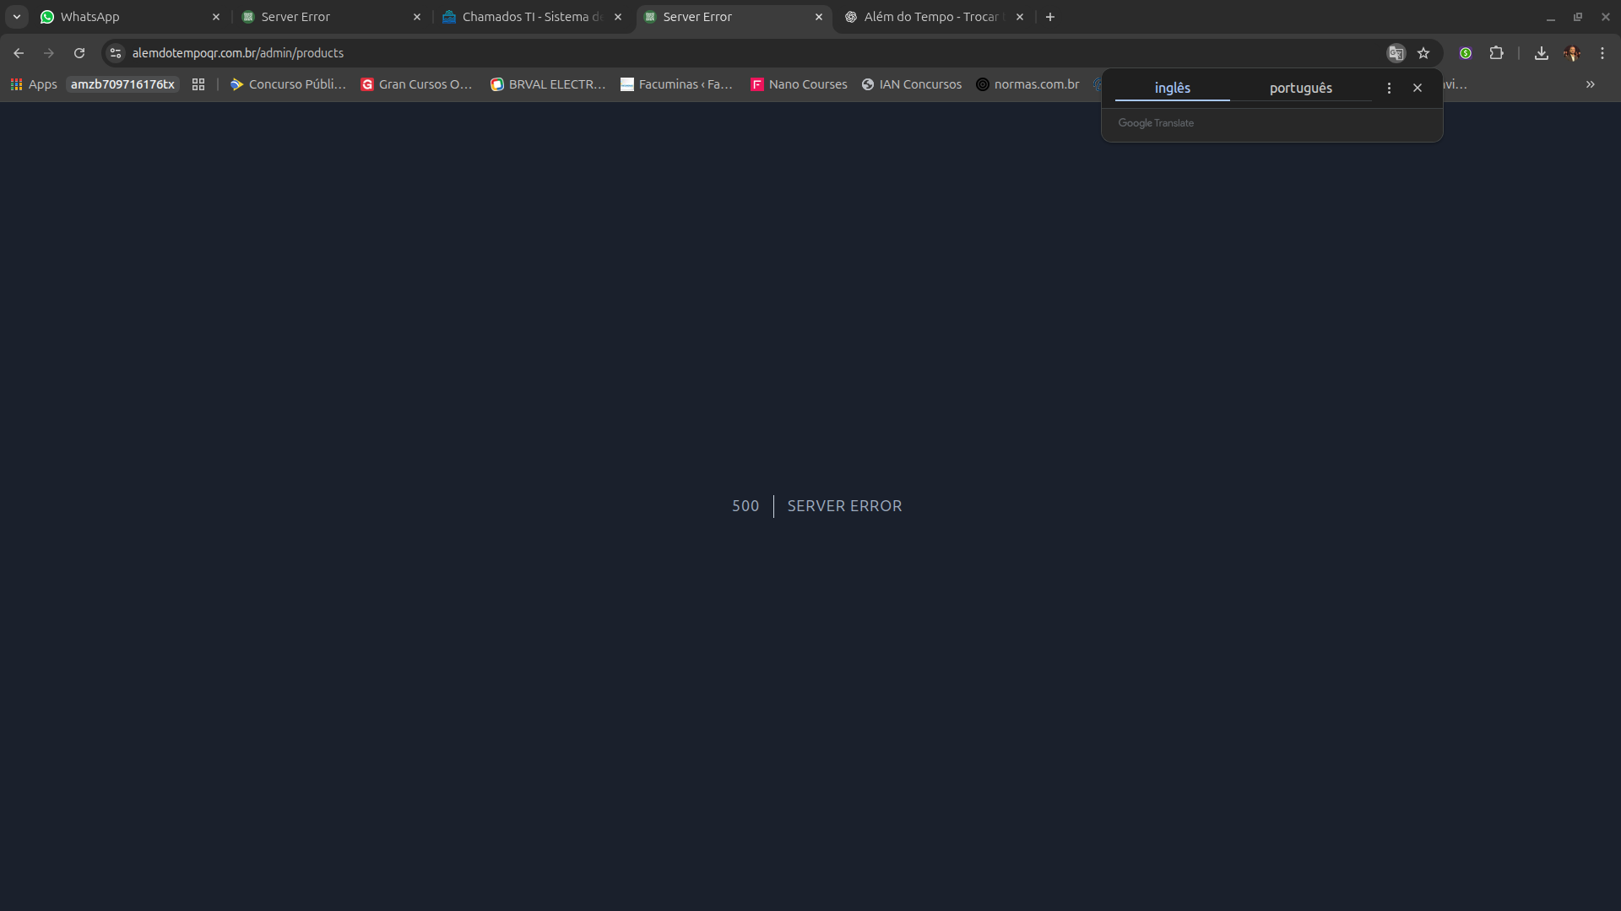Open the Nano Courses bookmark
Viewport: 1621px width, 911px height.
[799, 84]
